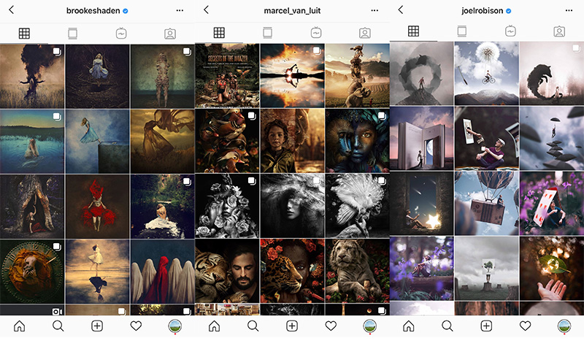This screenshot has height=346, width=584.
Task: Tap profile avatar under joelrobison profile
Action: [564, 326]
